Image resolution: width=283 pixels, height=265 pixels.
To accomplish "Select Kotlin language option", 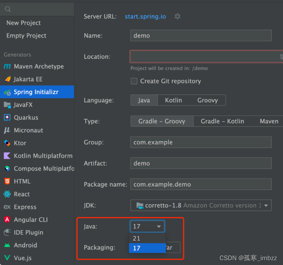I will coord(173,100).
